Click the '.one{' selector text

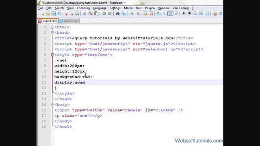[x=61, y=60]
